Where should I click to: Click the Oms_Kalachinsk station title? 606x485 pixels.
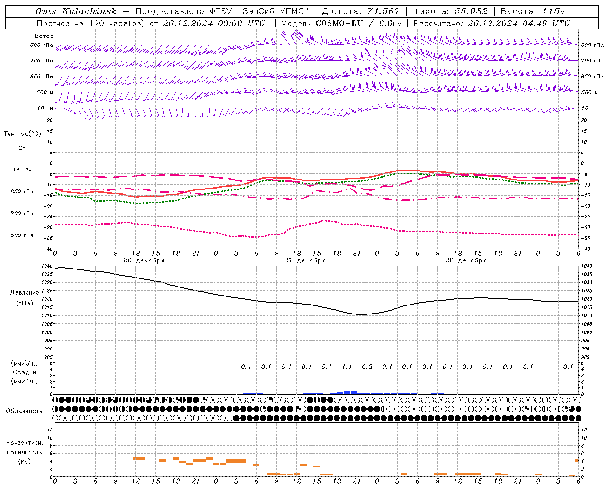76,11
